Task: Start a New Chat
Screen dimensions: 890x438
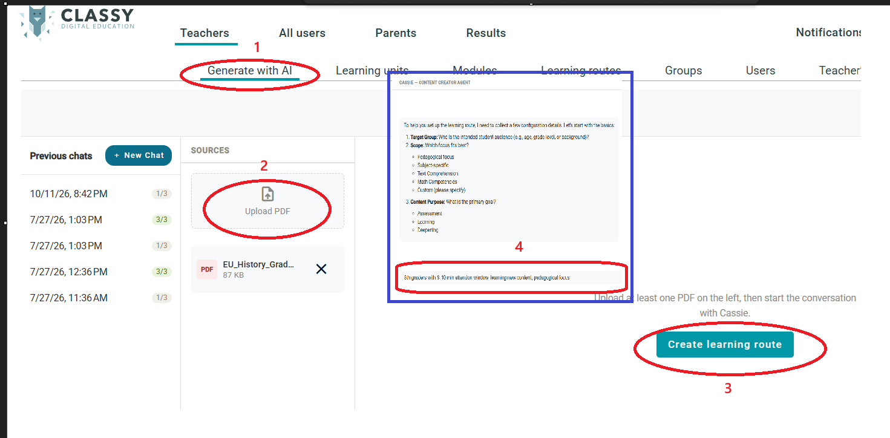Action: (139, 155)
